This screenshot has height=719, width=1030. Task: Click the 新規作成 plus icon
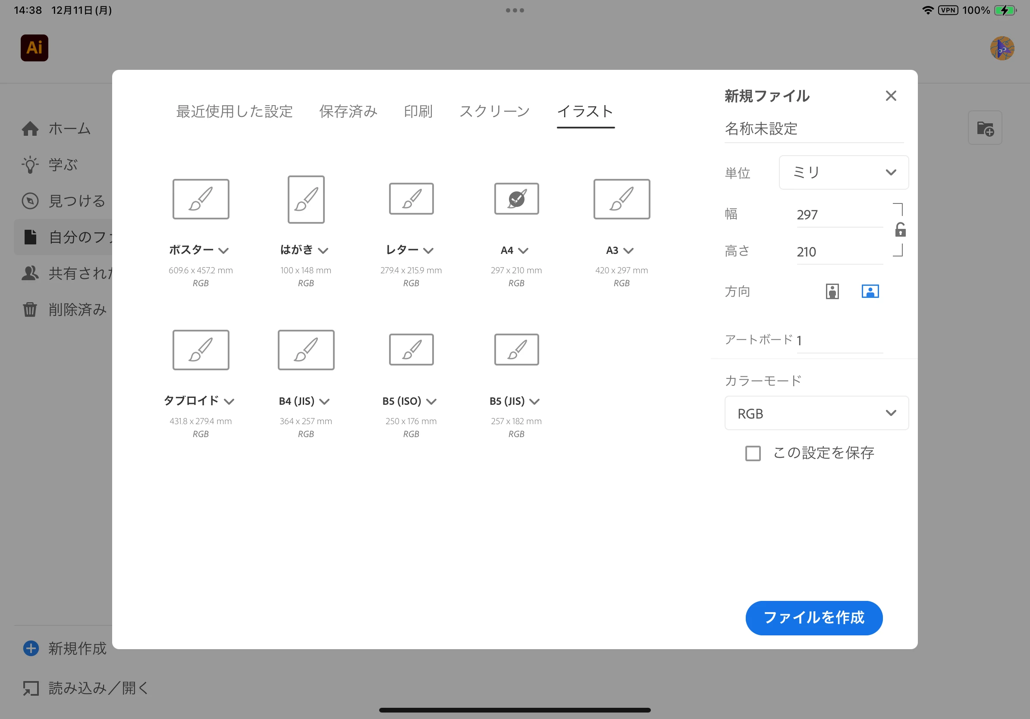point(31,648)
